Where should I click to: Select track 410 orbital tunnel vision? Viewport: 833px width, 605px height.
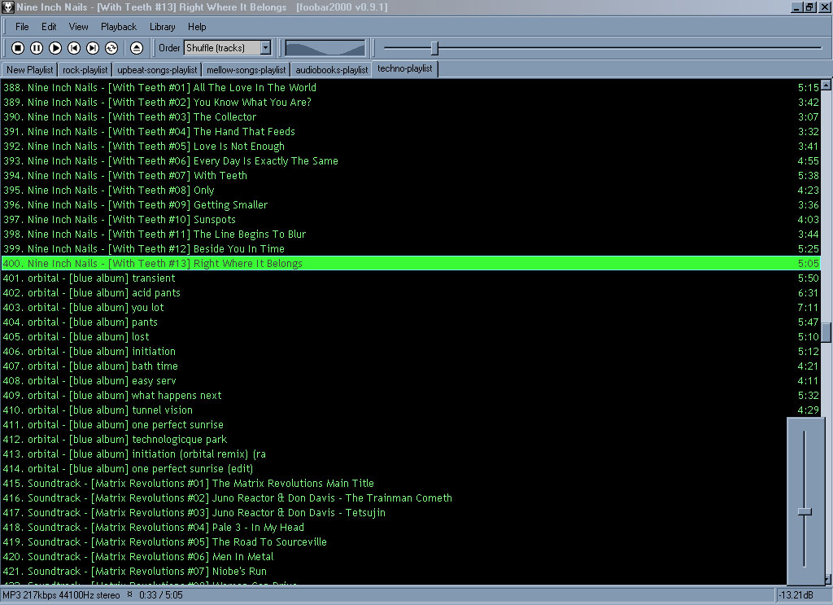pyautogui.click(x=410, y=410)
